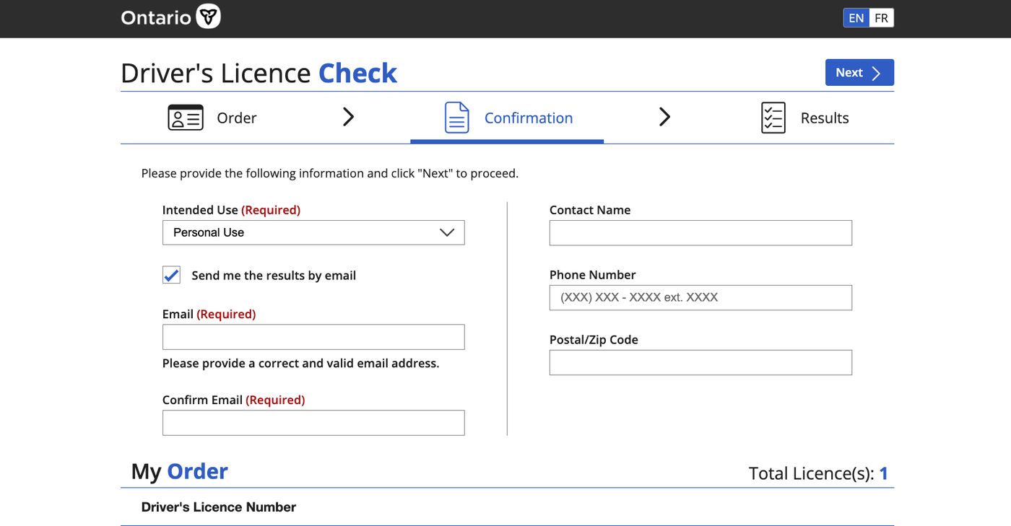Open the Results step tab
Screen dimensions: 1011x526
point(804,118)
